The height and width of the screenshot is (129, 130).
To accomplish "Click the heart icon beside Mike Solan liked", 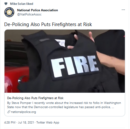I will (6, 4).
